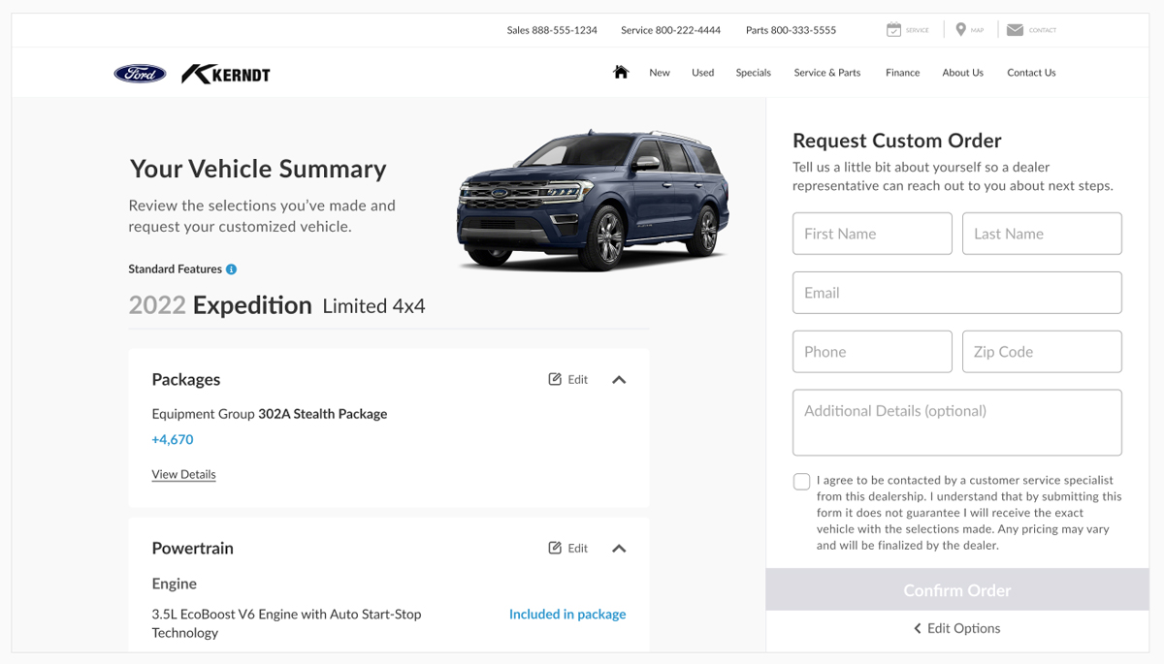Image resolution: width=1164 pixels, height=664 pixels.
Task: Open the Service & Parts menu
Action: click(x=827, y=73)
